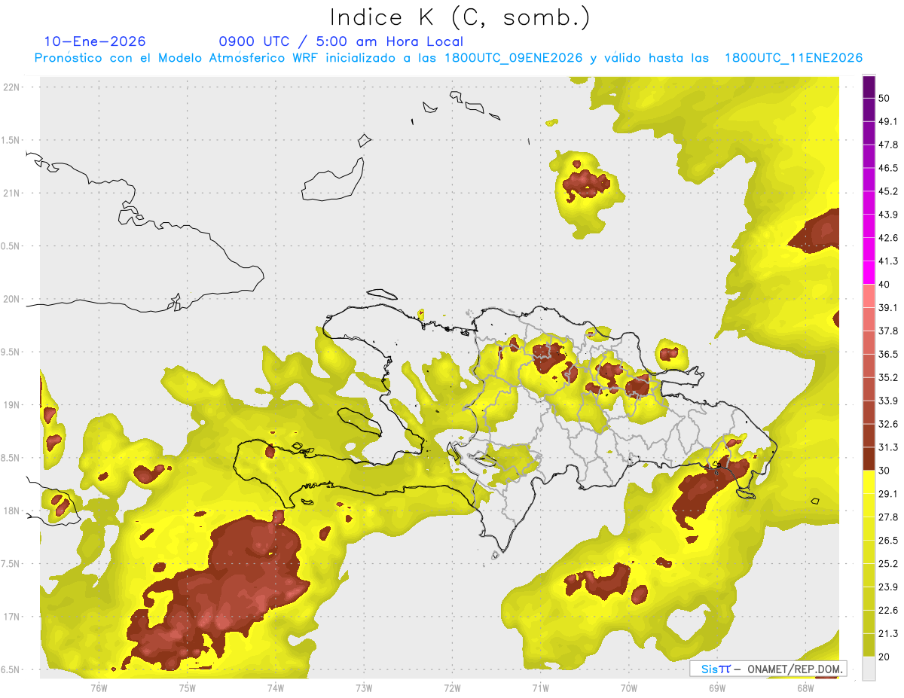This screenshot has width=904, height=698.
Task: Click the legend value "26.5"
Action: click(887, 541)
